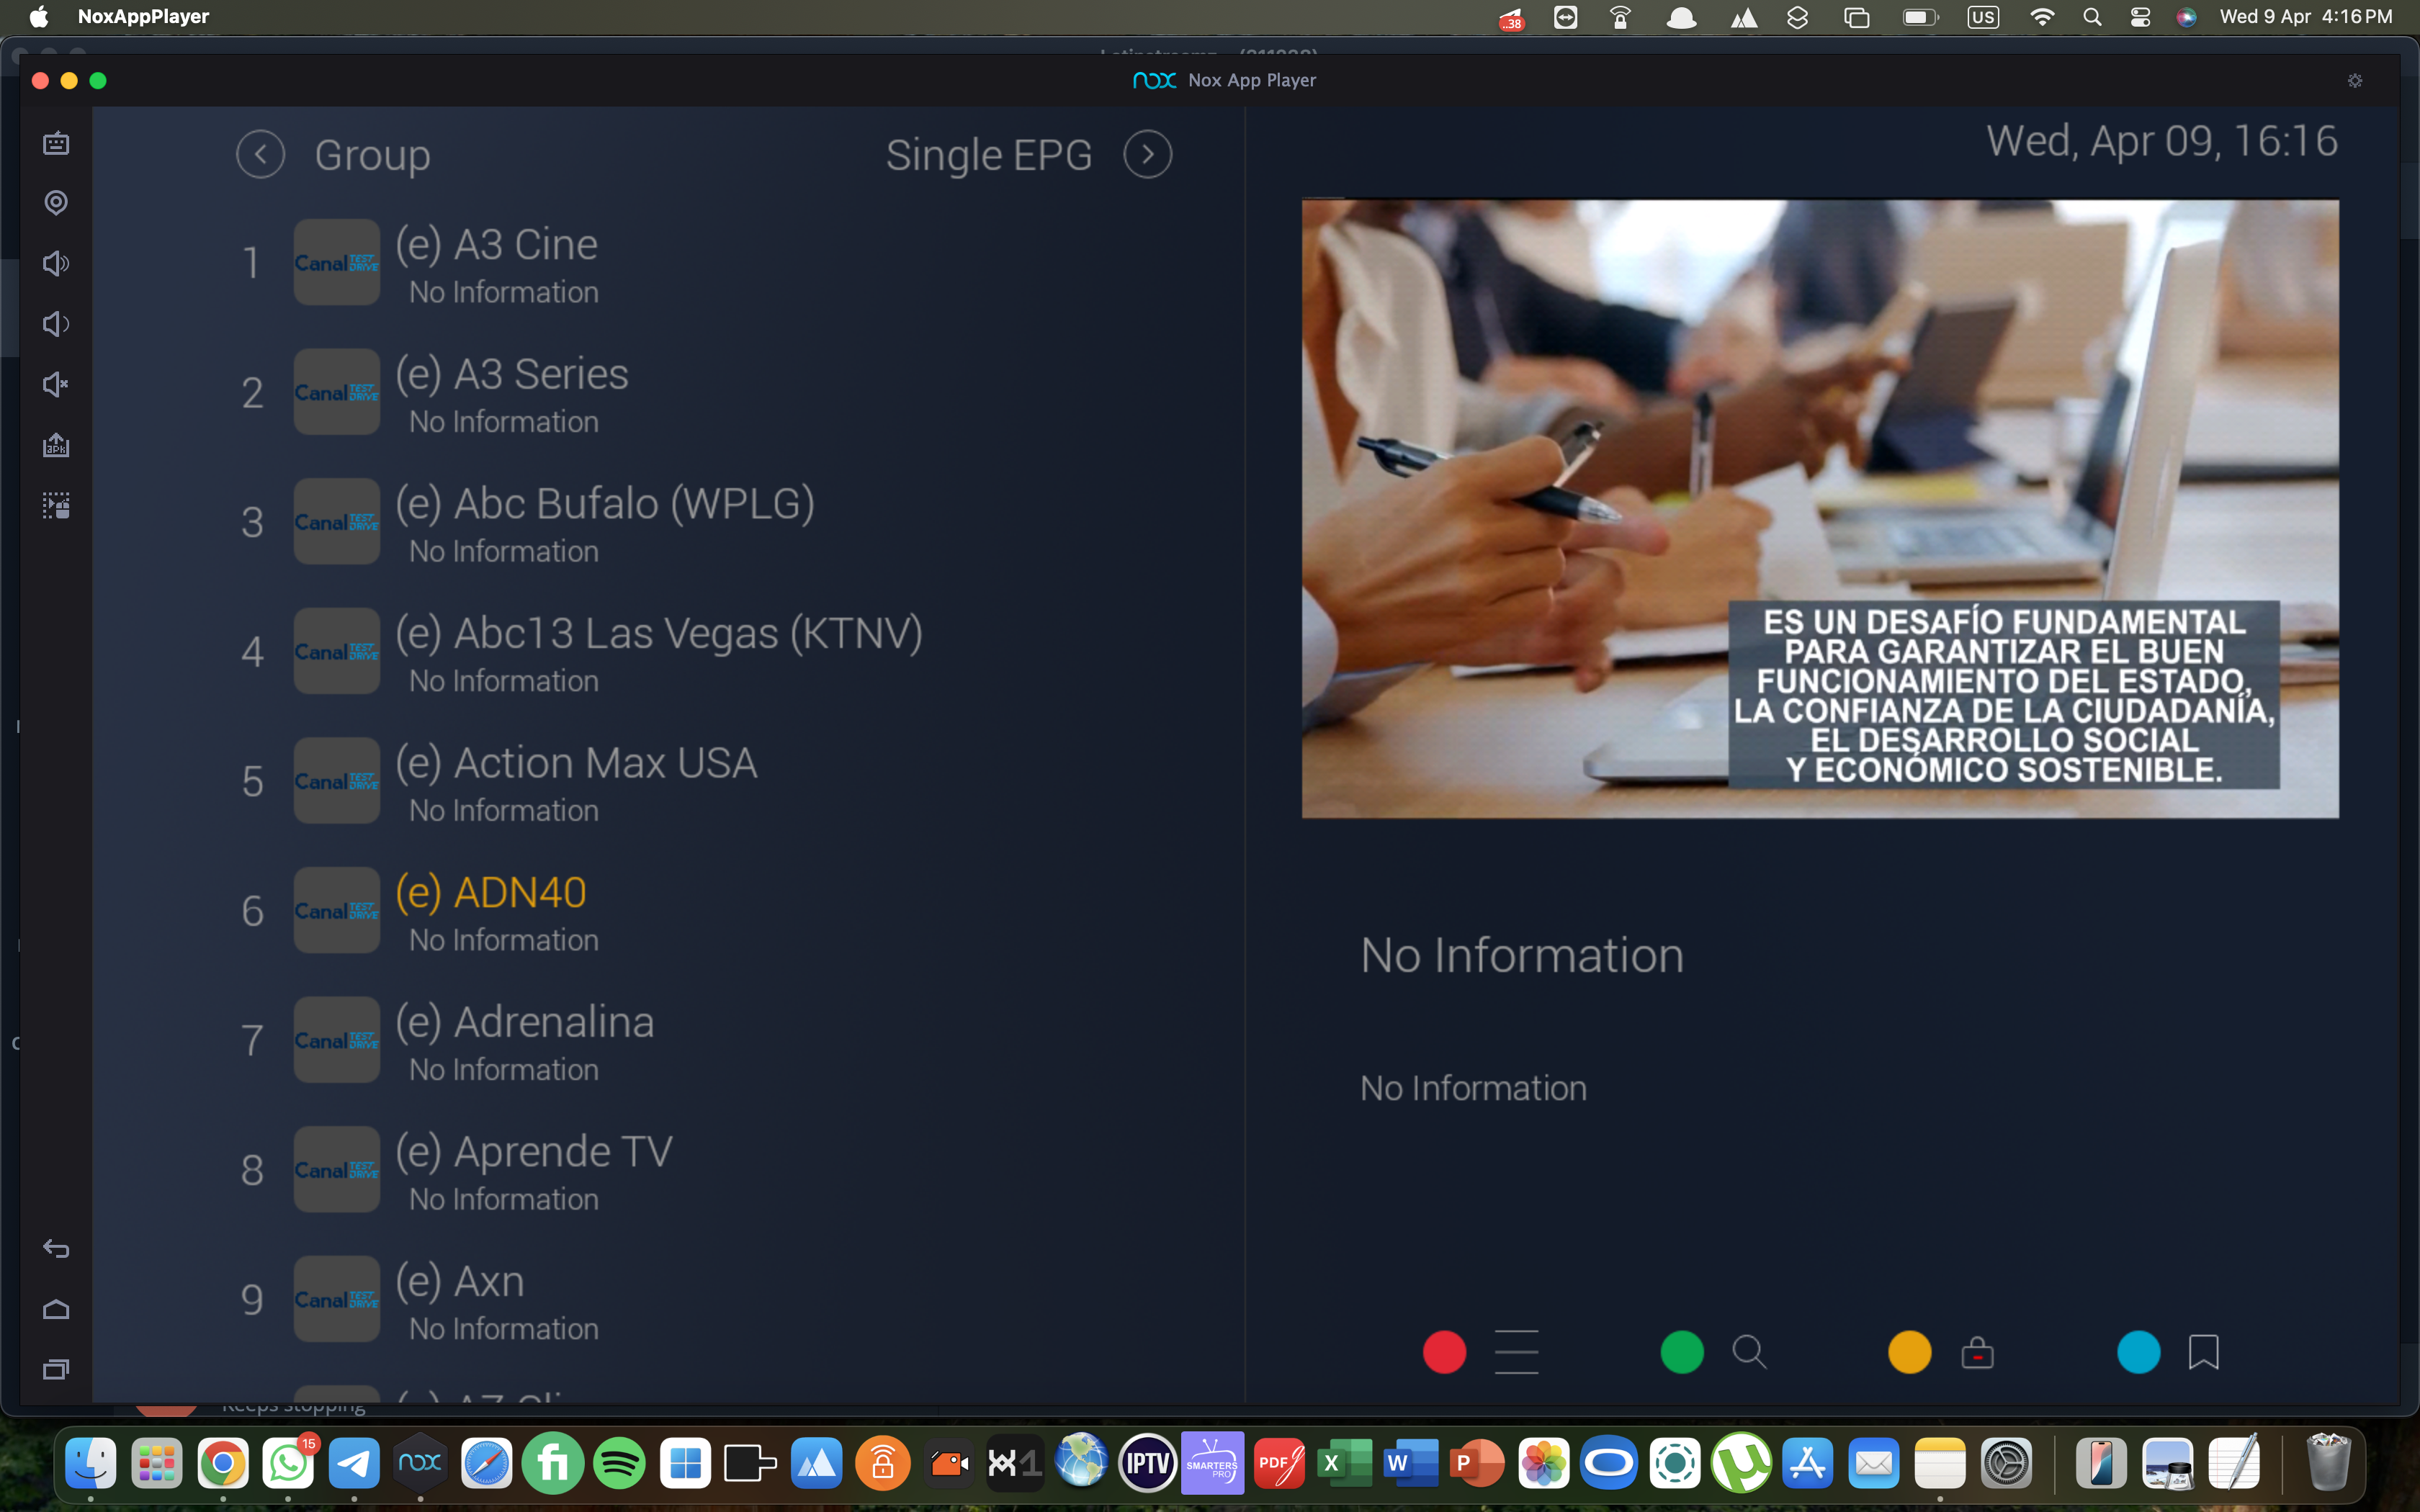Toggle the channel lock icon
Screen dimensions: 2420x1512
1977,1352
